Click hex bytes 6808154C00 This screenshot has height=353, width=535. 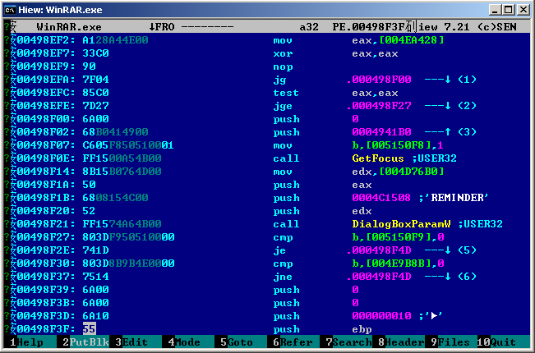point(115,198)
